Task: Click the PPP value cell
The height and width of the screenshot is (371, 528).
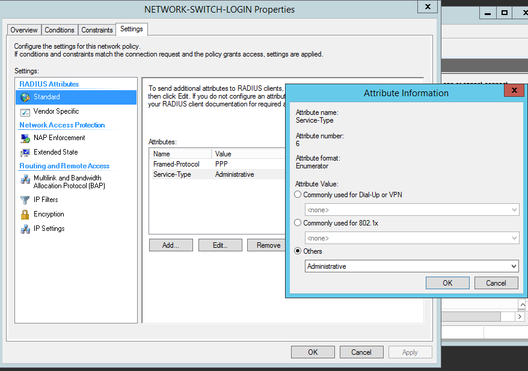Action: click(x=221, y=164)
